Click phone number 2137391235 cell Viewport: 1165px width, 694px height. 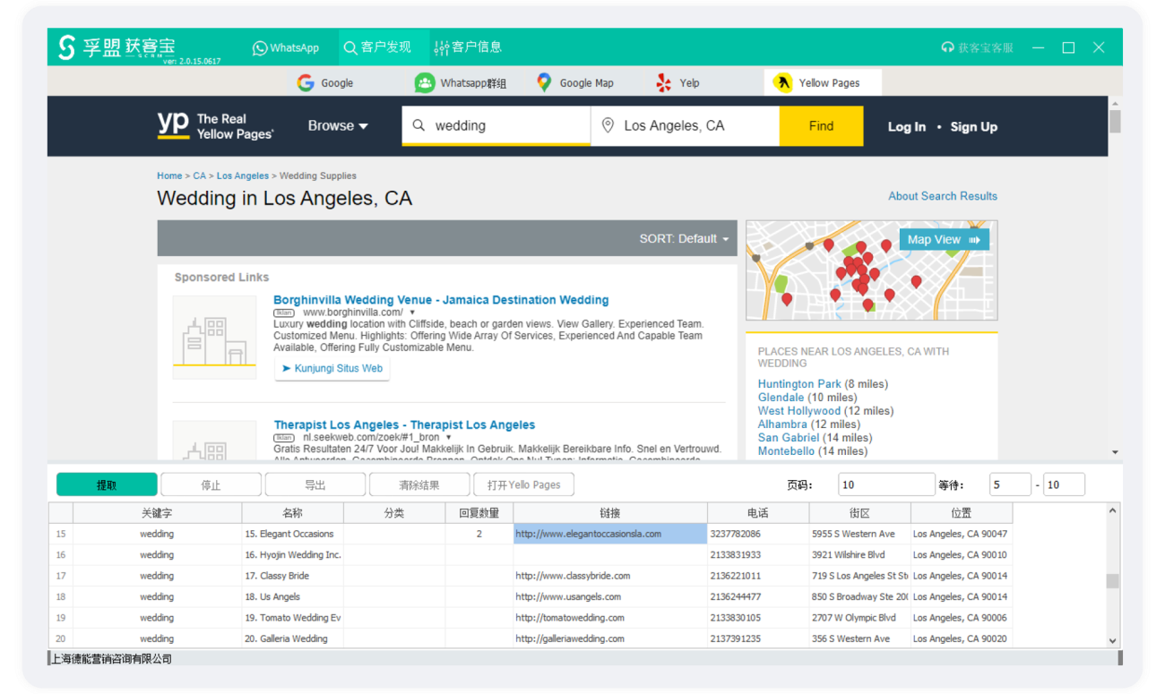pyautogui.click(x=758, y=638)
